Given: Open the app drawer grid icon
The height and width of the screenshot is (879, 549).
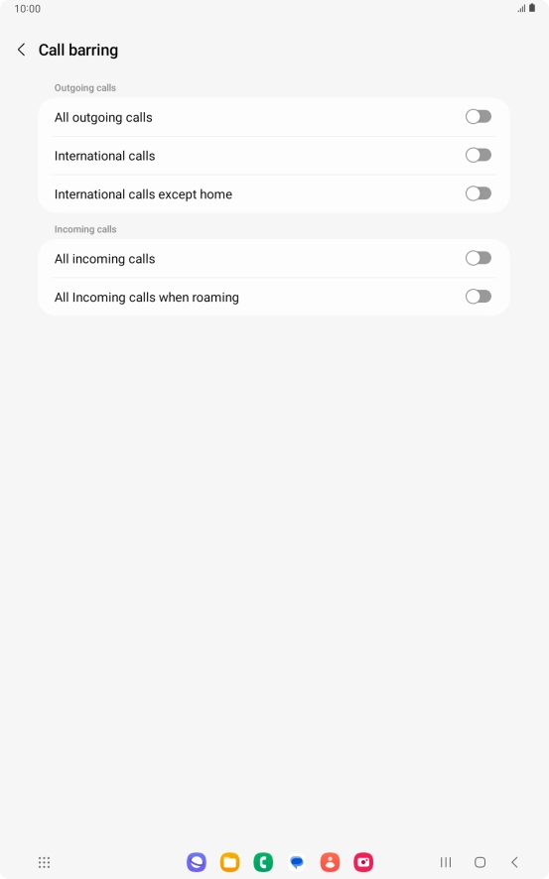Looking at the screenshot, I should (x=45, y=862).
